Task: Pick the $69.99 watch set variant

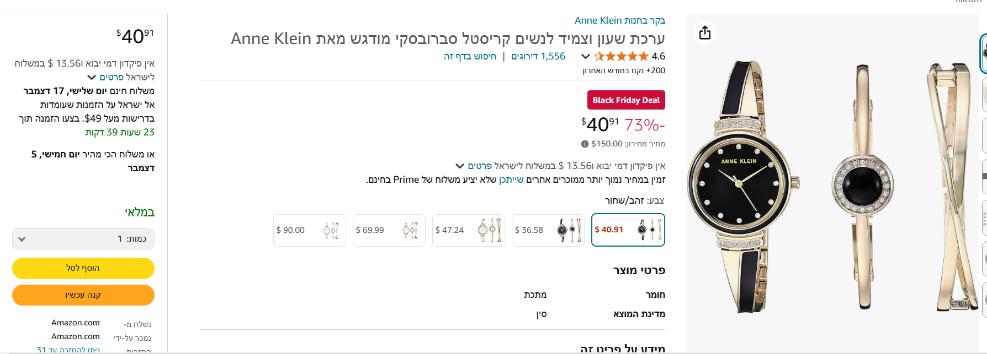Action: (x=389, y=230)
